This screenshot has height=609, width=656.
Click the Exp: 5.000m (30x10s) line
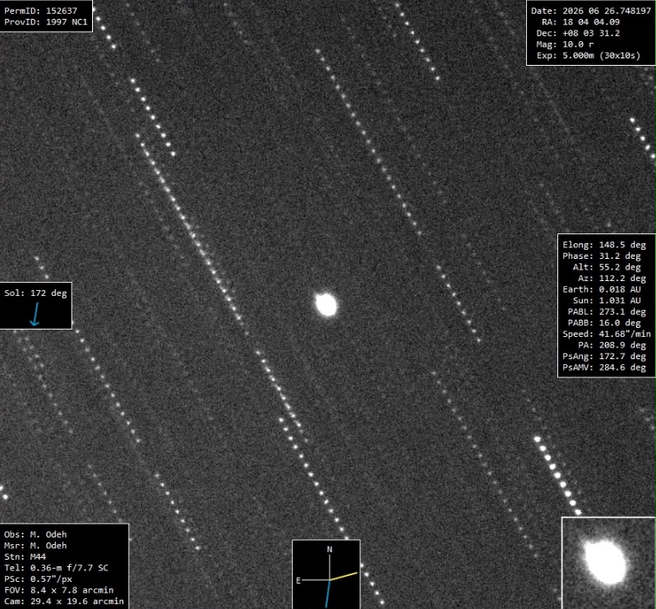point(589,55)
